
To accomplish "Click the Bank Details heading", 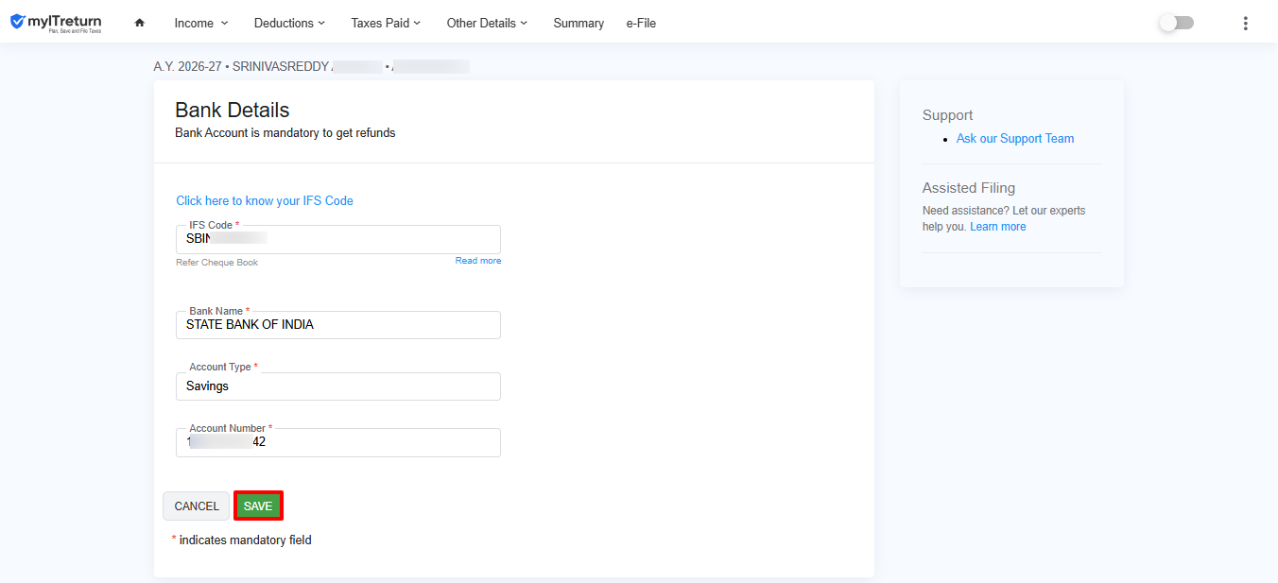I will pyautogui.click(x=233, y=110).
